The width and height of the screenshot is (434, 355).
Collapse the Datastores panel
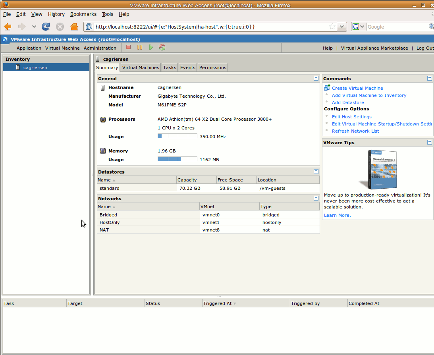pos(316,172)
